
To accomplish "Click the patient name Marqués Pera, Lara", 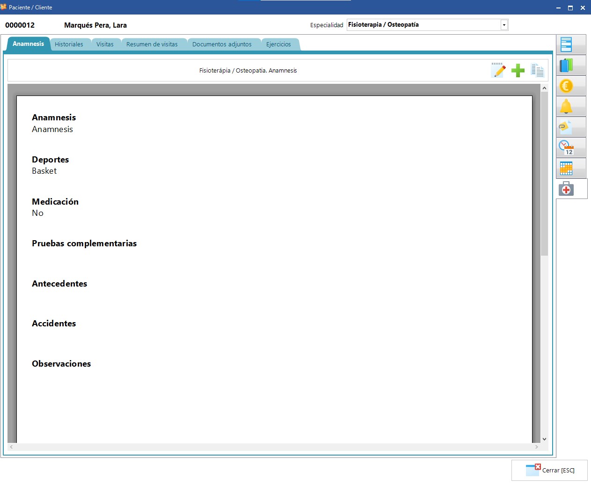I will pyautogui.click(x=95, y=25).
